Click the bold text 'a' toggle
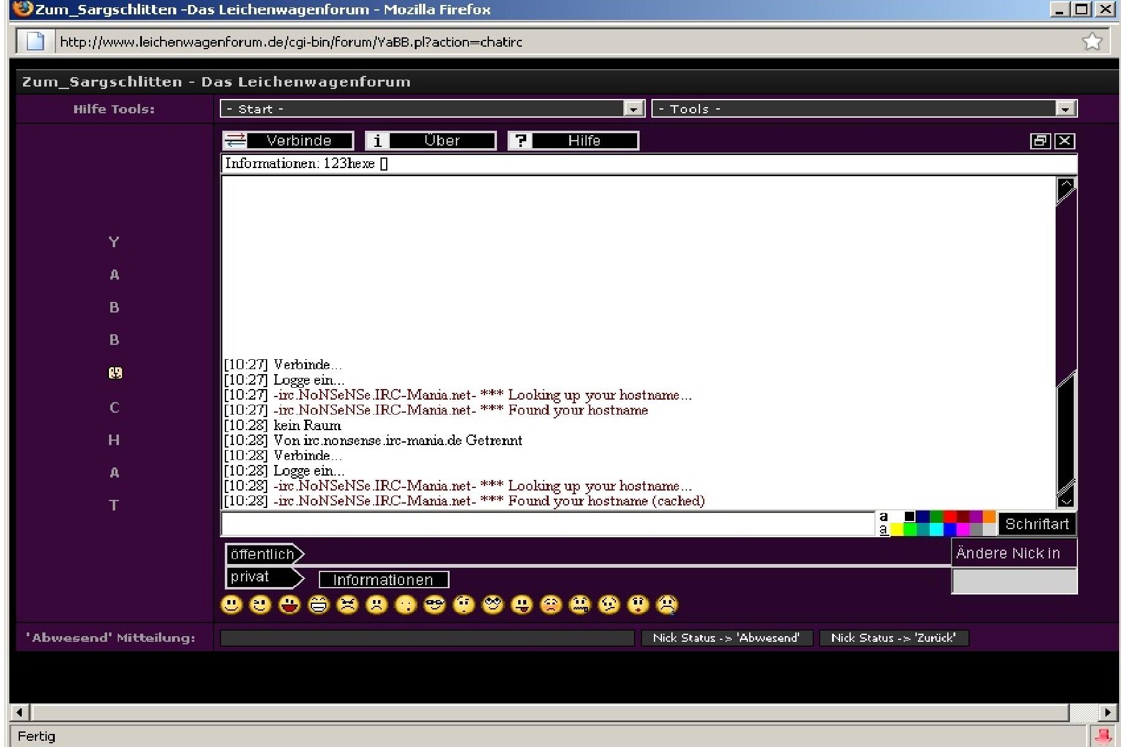This screenshot has height=747, width=1121. [x=884, y=517]
